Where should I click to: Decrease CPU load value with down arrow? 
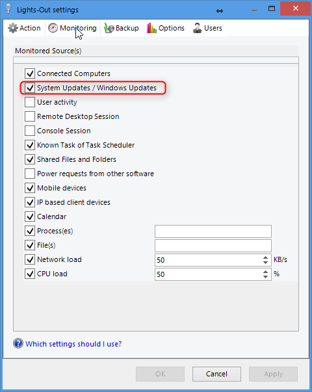tap(265, 277)
